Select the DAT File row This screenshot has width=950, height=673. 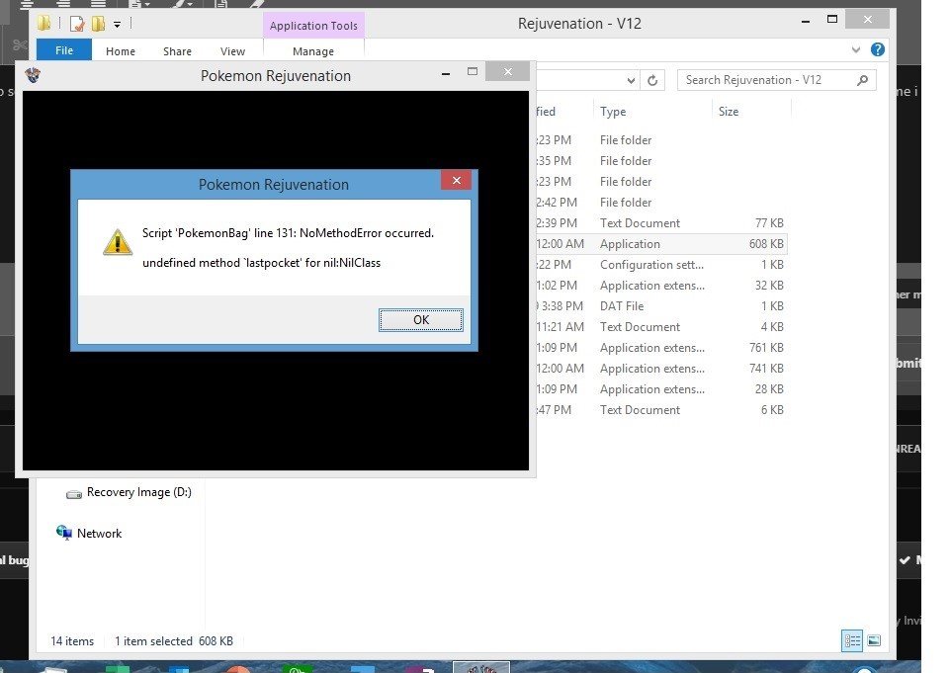(660, 306)
